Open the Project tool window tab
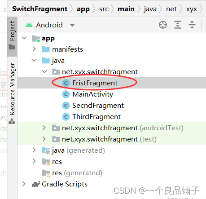Viewport: 206px width, 199px height. point(12,36)
